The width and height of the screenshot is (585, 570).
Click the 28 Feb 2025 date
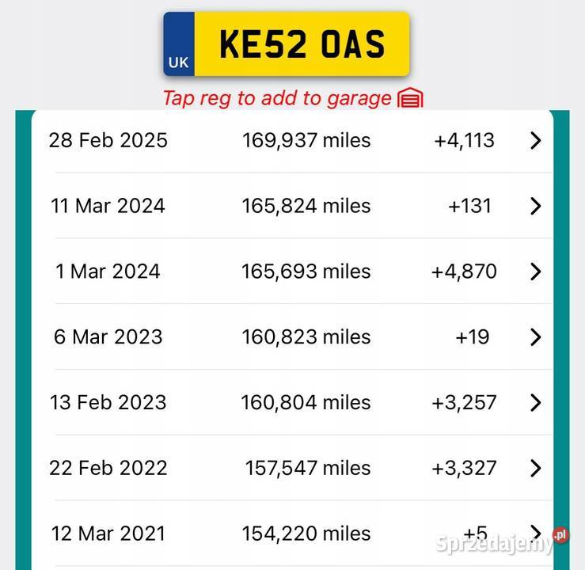point(108,141)
